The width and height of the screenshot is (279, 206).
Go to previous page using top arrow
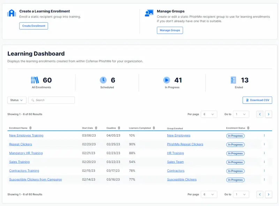coord(260,114)
